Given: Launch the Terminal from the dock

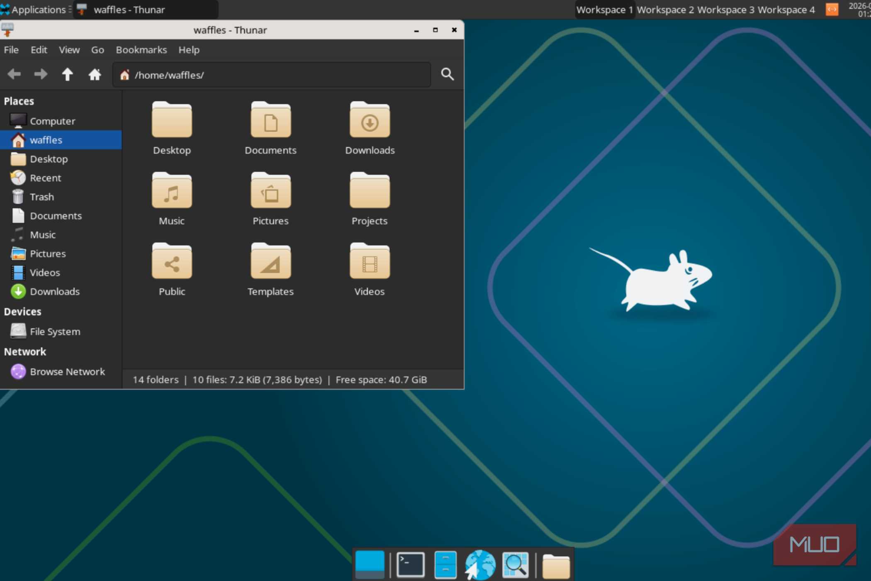Looking at the screenshot, I should point(410,564).
